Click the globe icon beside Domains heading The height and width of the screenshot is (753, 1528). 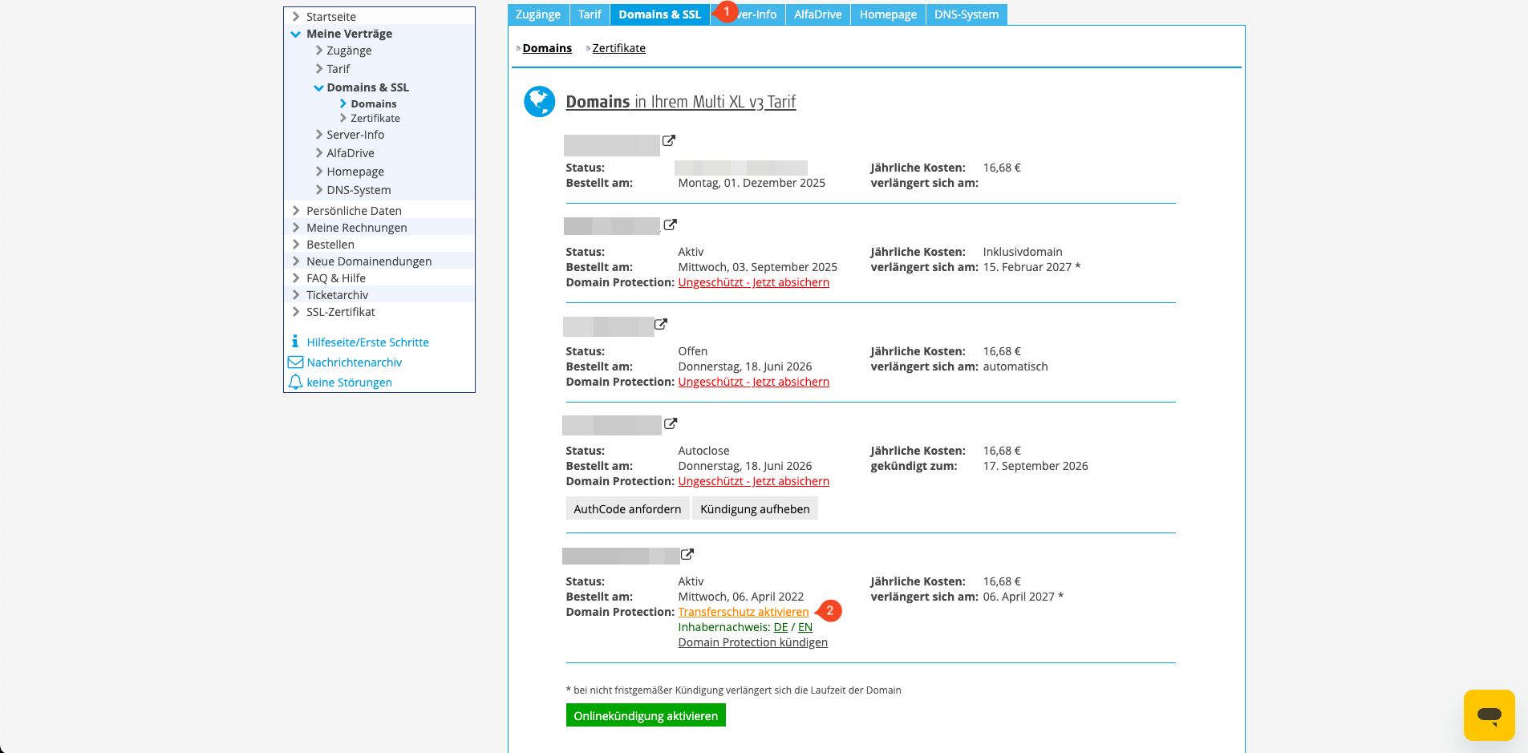click(x=540, y=102)
